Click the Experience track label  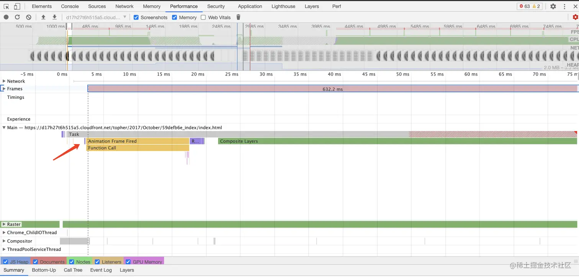tap(19, 119)
